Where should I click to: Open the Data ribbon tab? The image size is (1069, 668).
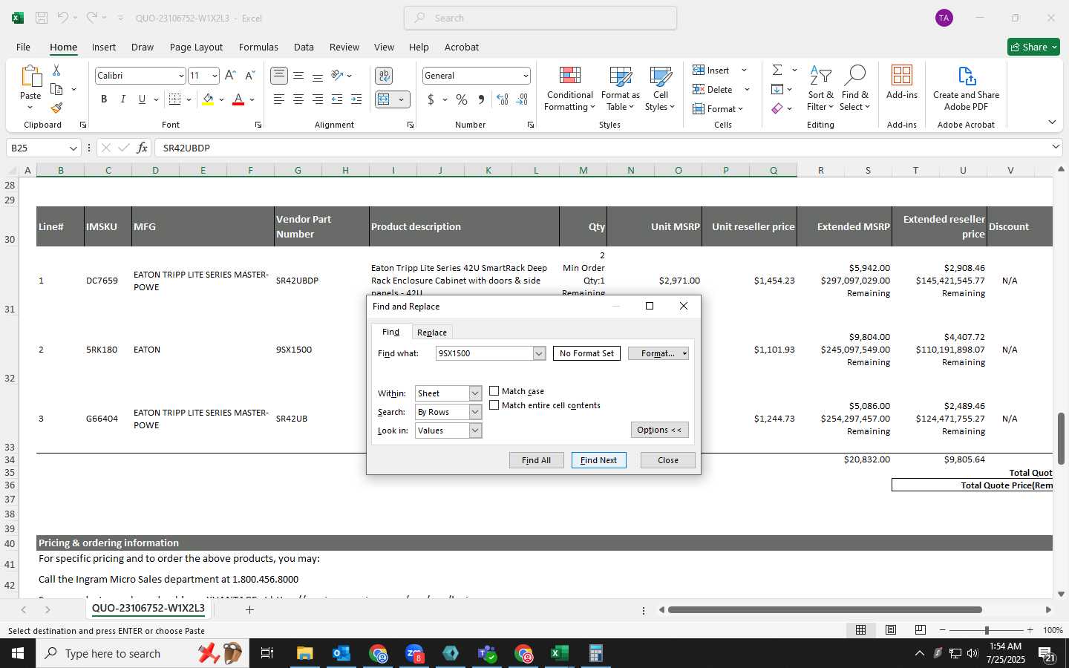304,47
